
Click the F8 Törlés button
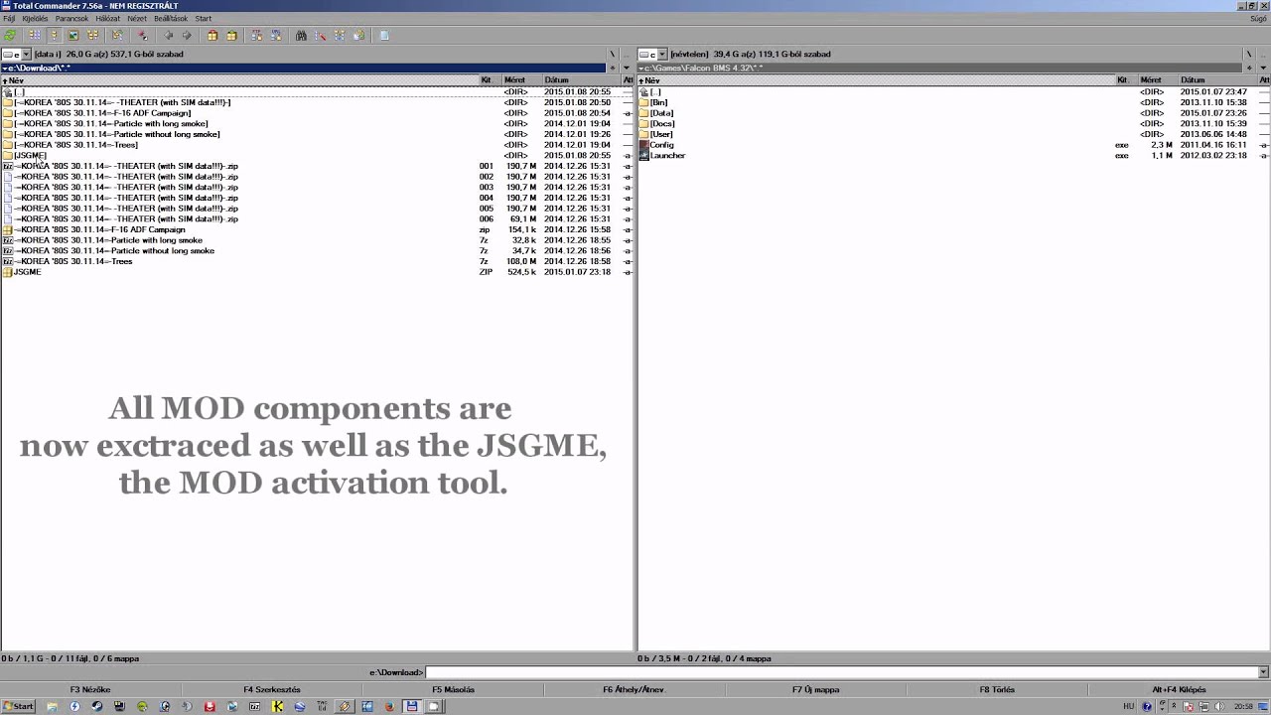coord(997,689)
